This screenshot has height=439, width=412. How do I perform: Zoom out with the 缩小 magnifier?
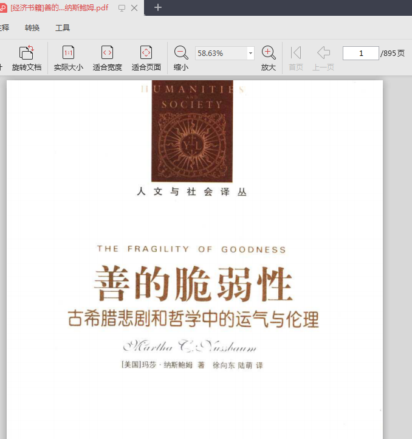click(181, 53)
